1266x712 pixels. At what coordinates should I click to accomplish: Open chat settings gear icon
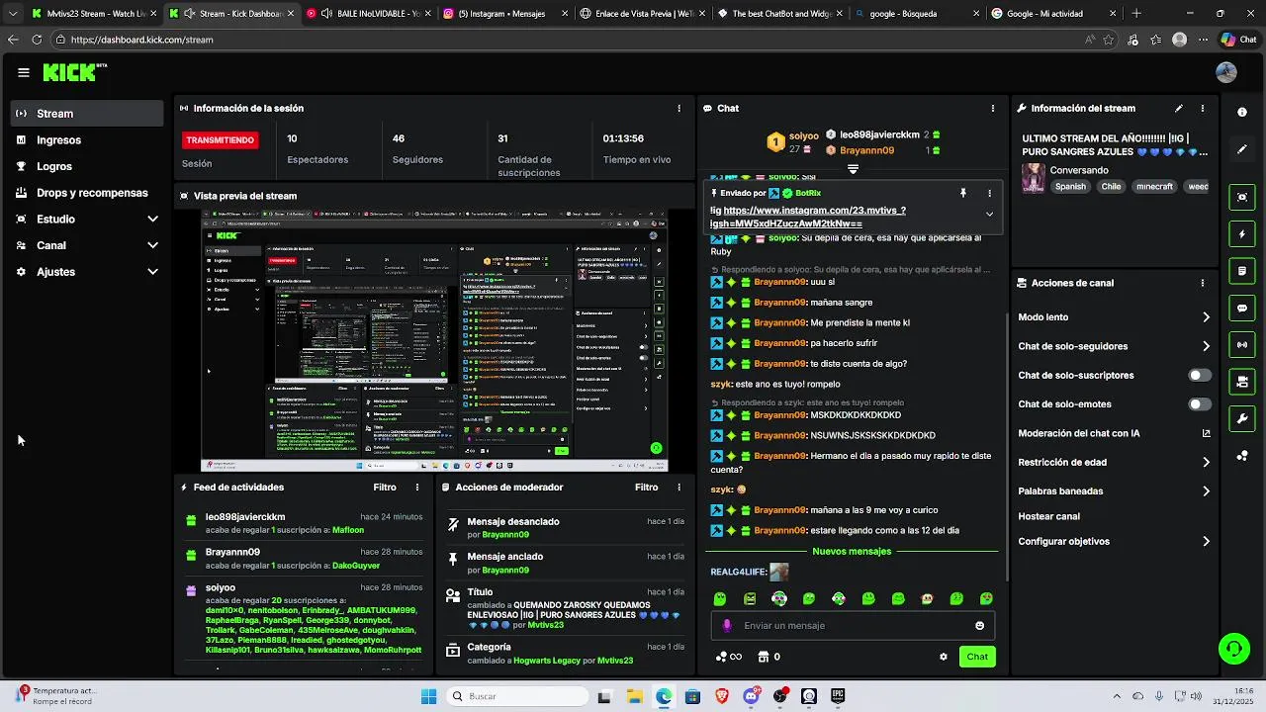point(944,657)
